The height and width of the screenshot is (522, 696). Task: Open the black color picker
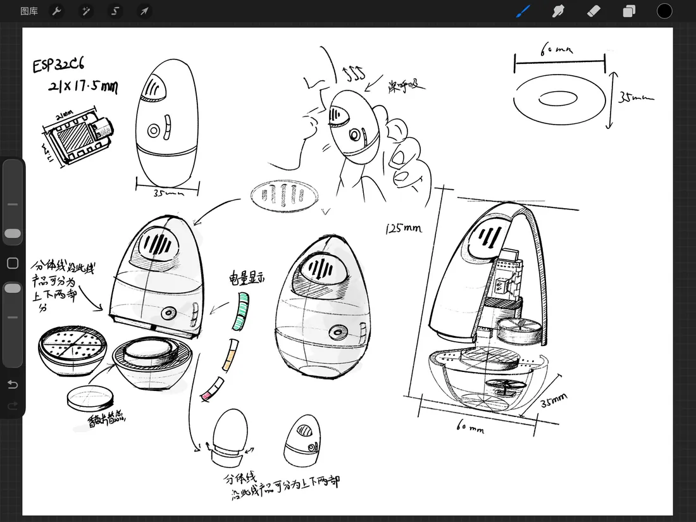point(664,11)
